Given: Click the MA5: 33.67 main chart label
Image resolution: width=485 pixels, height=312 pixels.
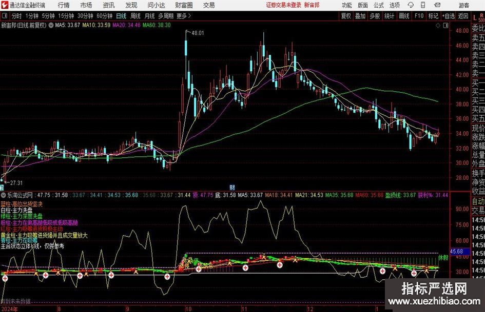Looking at the screenshot, I should pos(67,25).
